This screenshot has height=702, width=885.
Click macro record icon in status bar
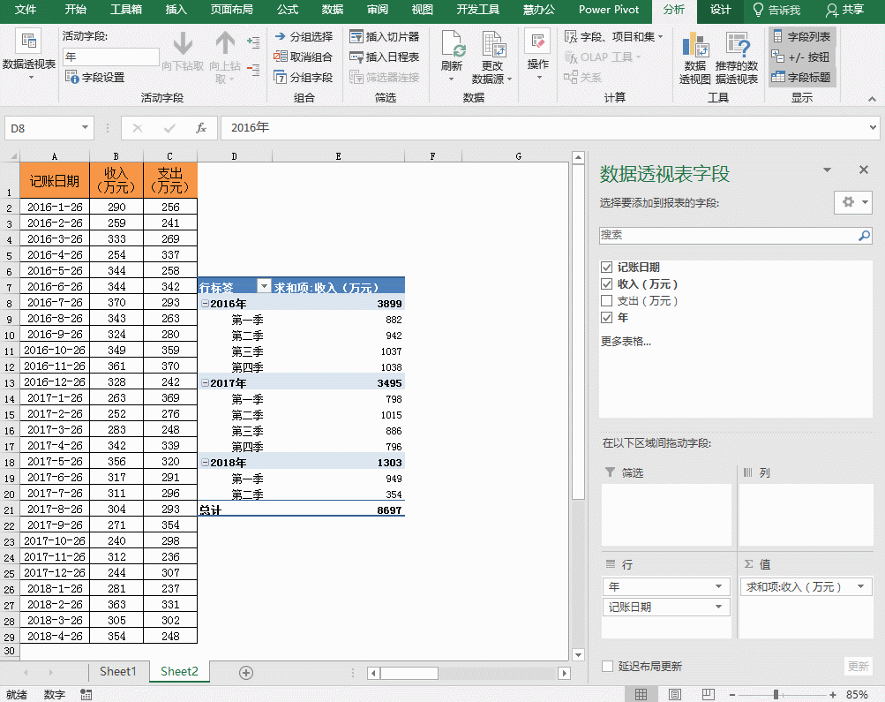point(86,694)
